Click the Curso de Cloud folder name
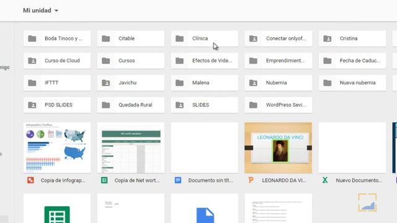Image resolution: width=397 pixels, height=223 pixels. pyautogui.click(x=62, y=61)
